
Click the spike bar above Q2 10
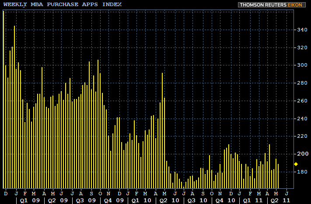[x=162, y=131]
